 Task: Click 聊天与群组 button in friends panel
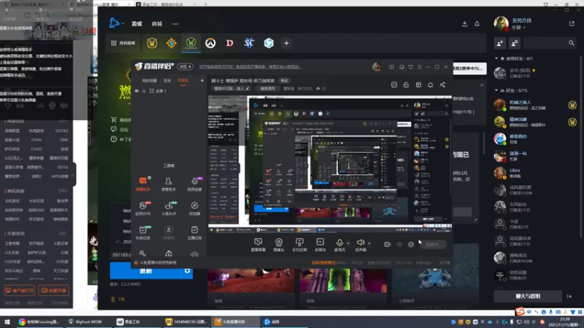[x=528, y=297]
